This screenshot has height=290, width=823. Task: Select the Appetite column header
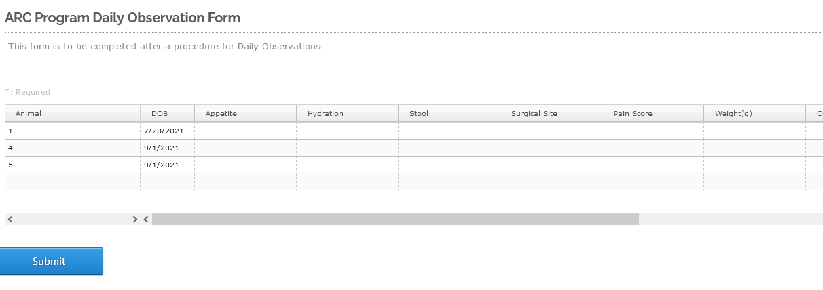[246, 113]
